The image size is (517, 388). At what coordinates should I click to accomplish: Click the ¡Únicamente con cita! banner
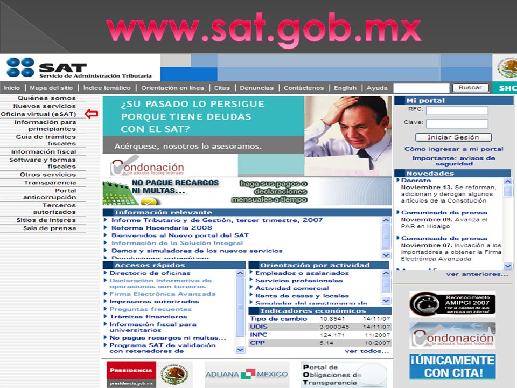pyautogui.click(x=452, y=366)
